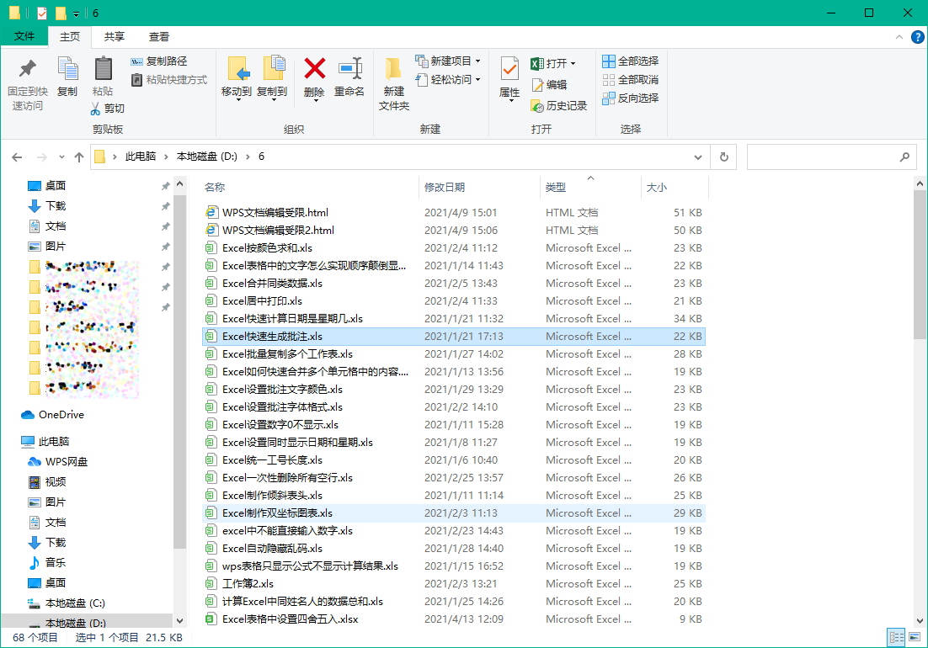Click the New Folder icon
The height and width of the screenshot is (648, 928).
point(393,69)
